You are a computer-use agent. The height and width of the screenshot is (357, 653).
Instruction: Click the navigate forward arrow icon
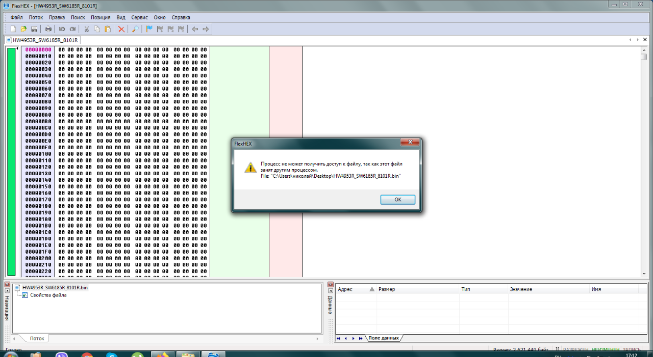206,29
